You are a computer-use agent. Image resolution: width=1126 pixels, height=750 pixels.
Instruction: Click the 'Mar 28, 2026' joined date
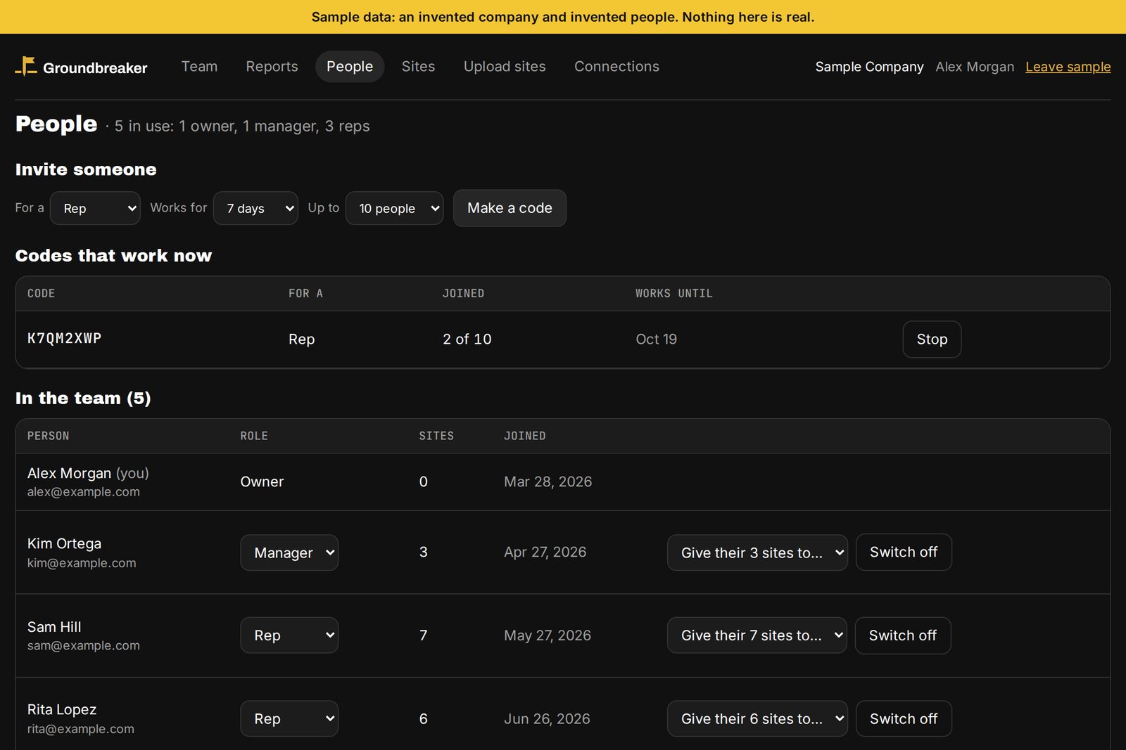coord(548,482)
